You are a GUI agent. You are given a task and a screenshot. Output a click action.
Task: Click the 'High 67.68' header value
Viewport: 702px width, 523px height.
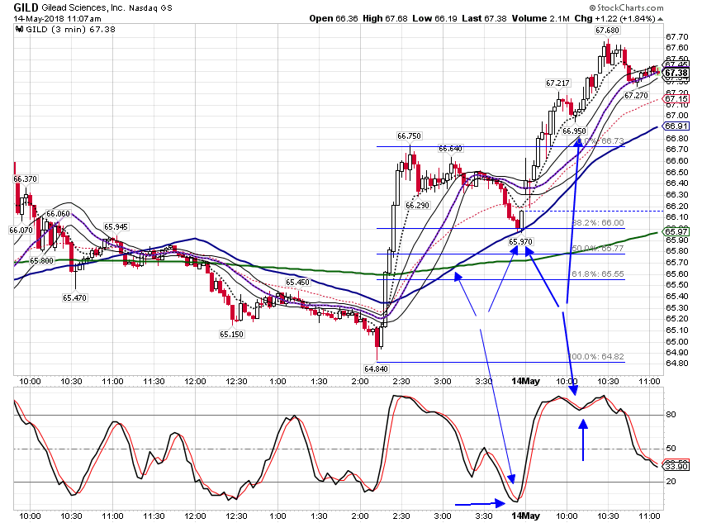(385, 18)
